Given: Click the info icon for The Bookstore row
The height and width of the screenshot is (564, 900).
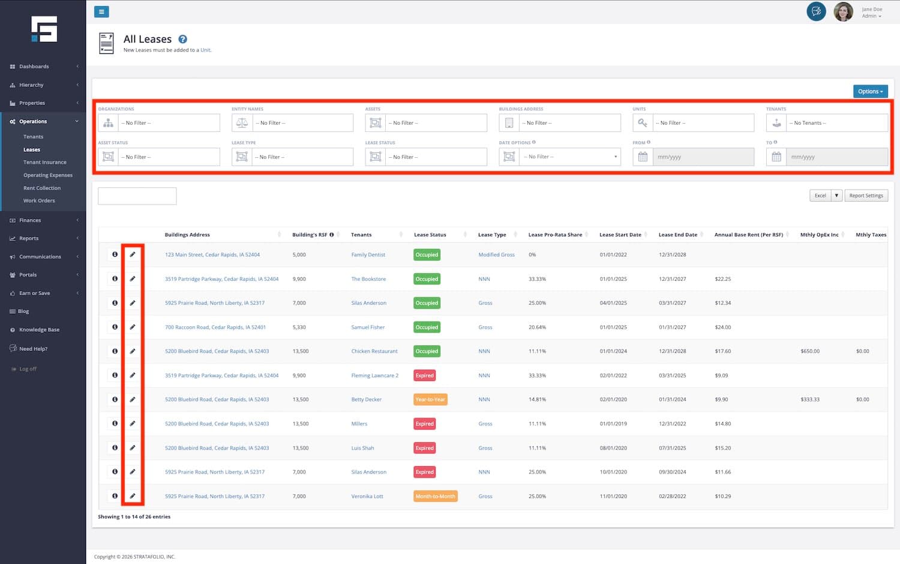Looking at the screenshot, I should (115, 278).
